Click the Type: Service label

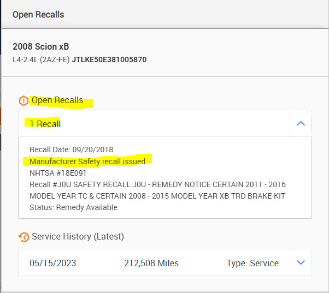[252, 263]
